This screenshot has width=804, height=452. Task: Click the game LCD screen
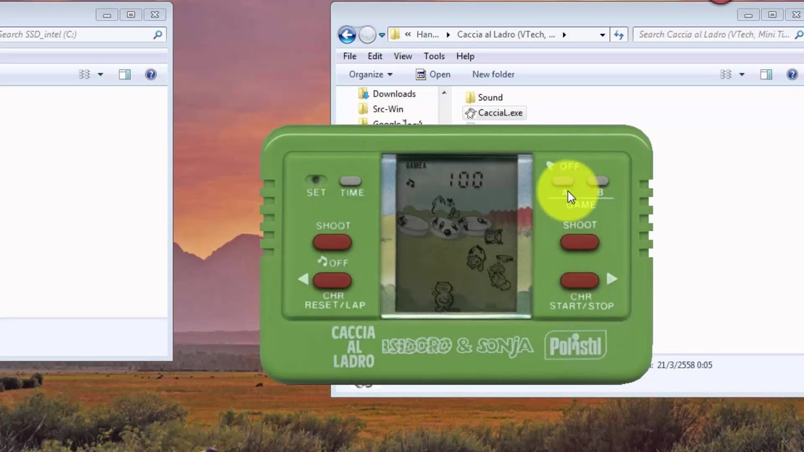tap(457, 235)
